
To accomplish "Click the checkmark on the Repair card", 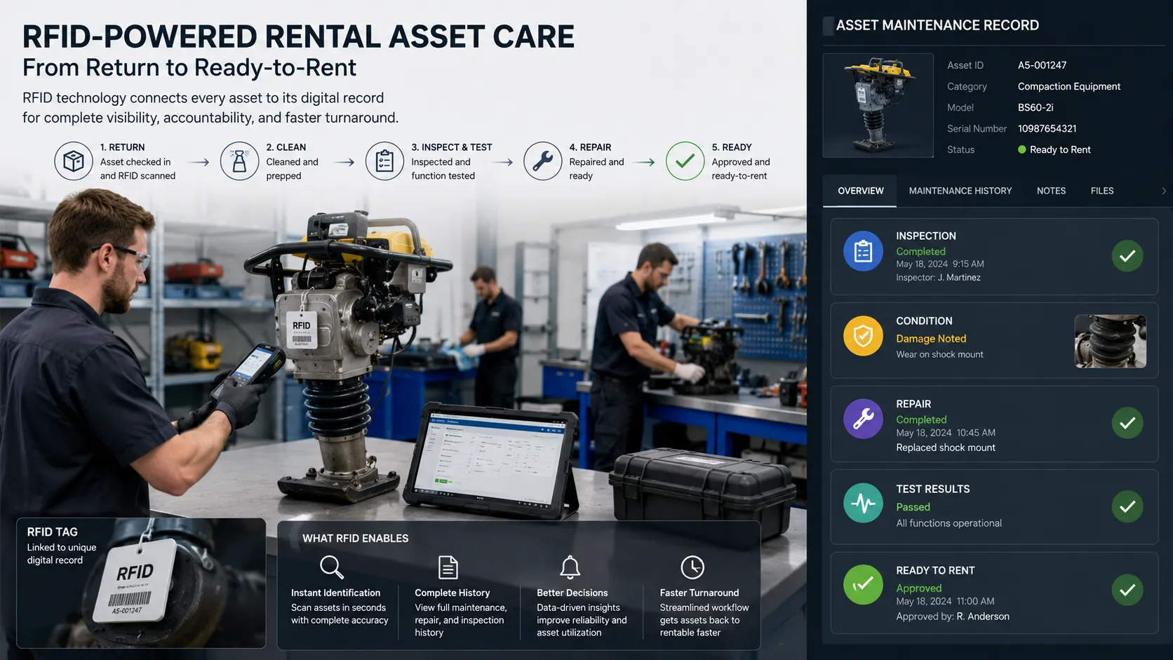I will pos(1127,423).
